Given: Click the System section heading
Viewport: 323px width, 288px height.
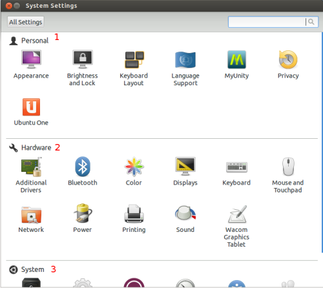Looking at the screenshot, I should 32,269.
